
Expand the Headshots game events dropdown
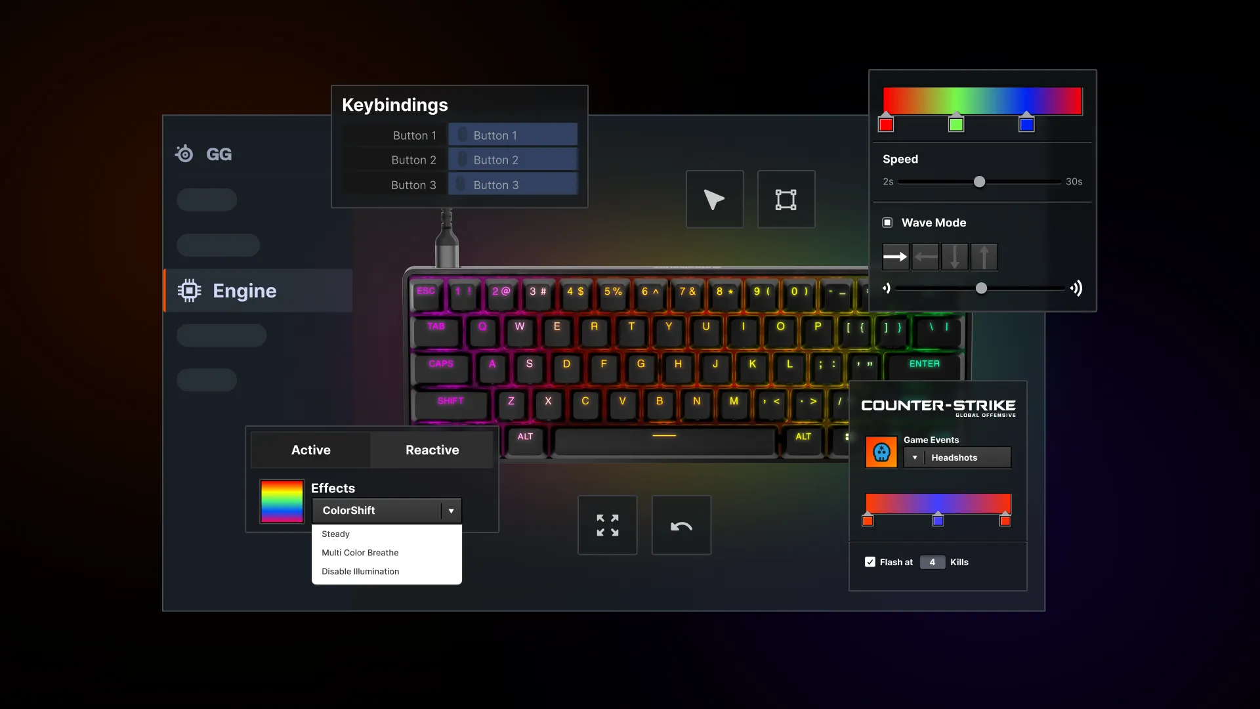tap(957, 458)
